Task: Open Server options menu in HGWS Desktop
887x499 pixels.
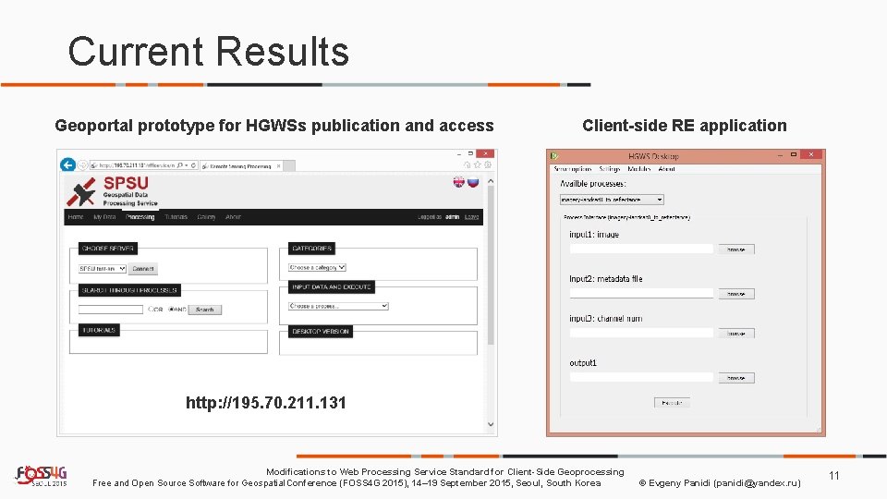Action: pos(573,169)
